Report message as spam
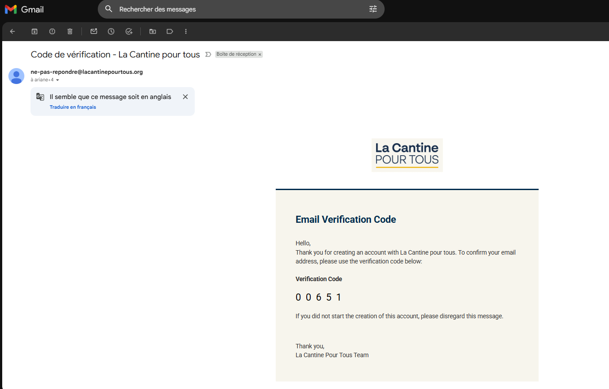Image resolution: width=609 pixels, height=389 pixels. (x=52, y=31)
